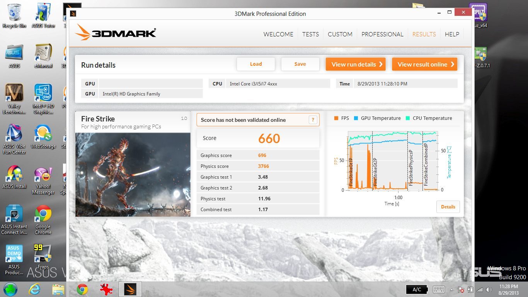The image size is (528, 297).
Task: Click the question mark validation help icon
Action: click(x=313, y=120)
